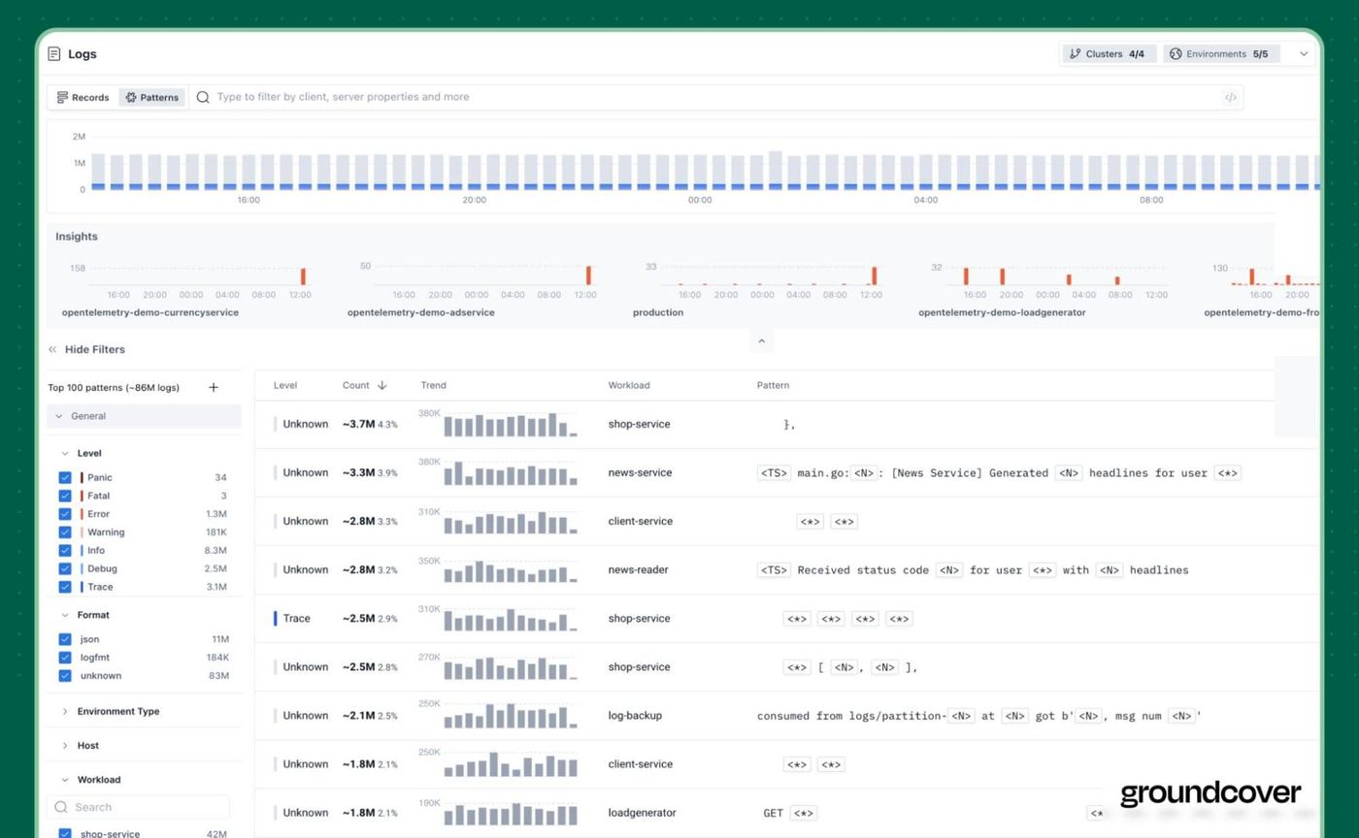Uncheck the Fatal level checkbox

coord(65,496)
